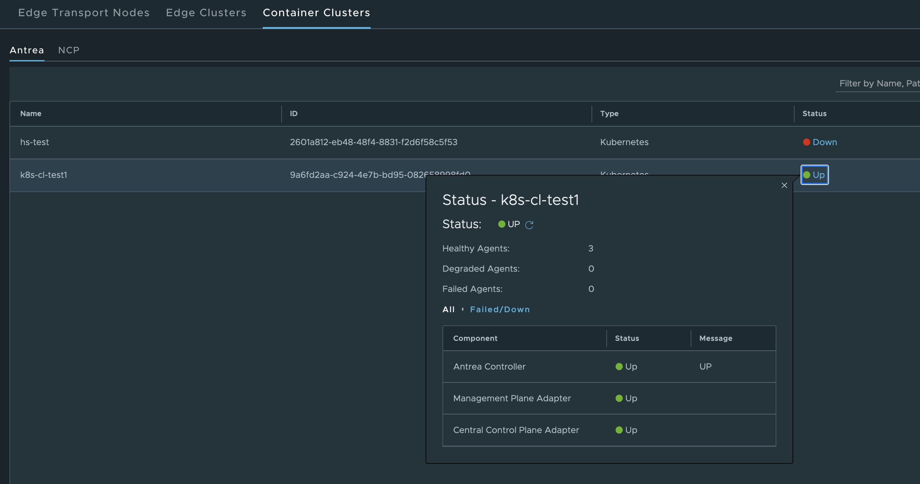Click the green UP indicator next to Status label
The width and height of the screenshot is (920, 484).
click(502, 224)
